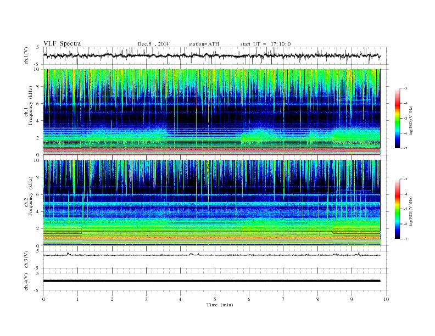Click the ch.1 voltage waveform trace
Screen dimensions: 435x336
pos(211,55)
